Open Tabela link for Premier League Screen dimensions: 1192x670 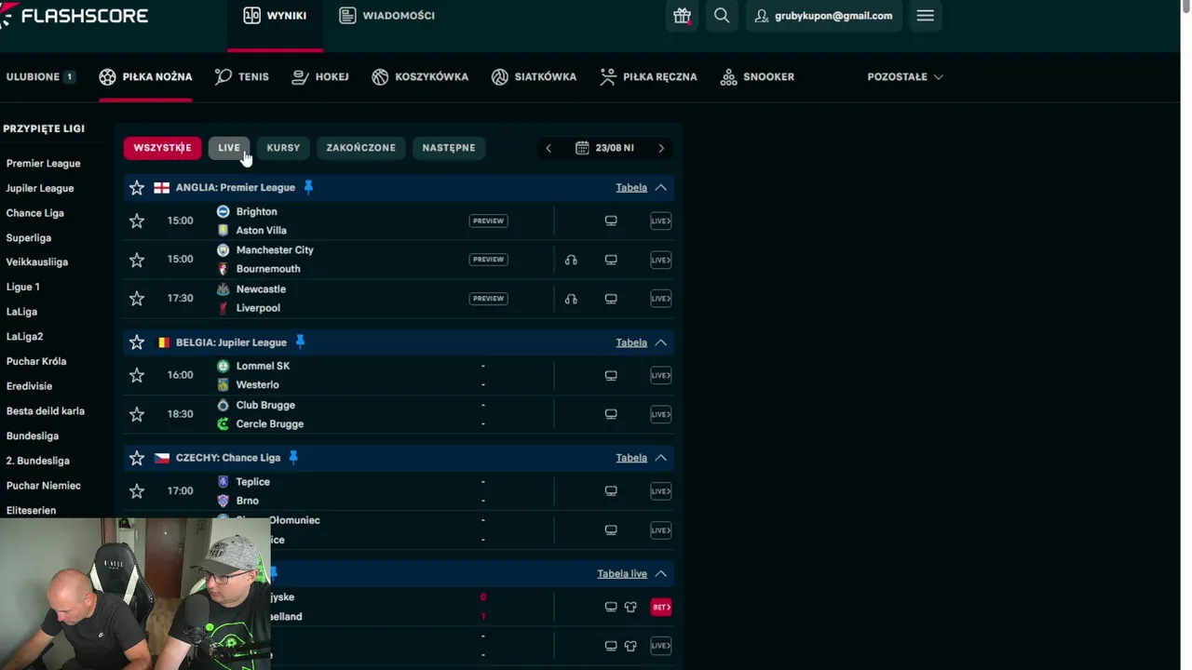[631, 188]
